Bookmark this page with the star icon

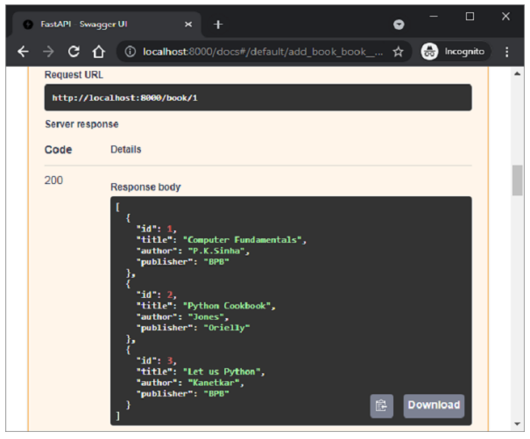[x=398, y=53]
